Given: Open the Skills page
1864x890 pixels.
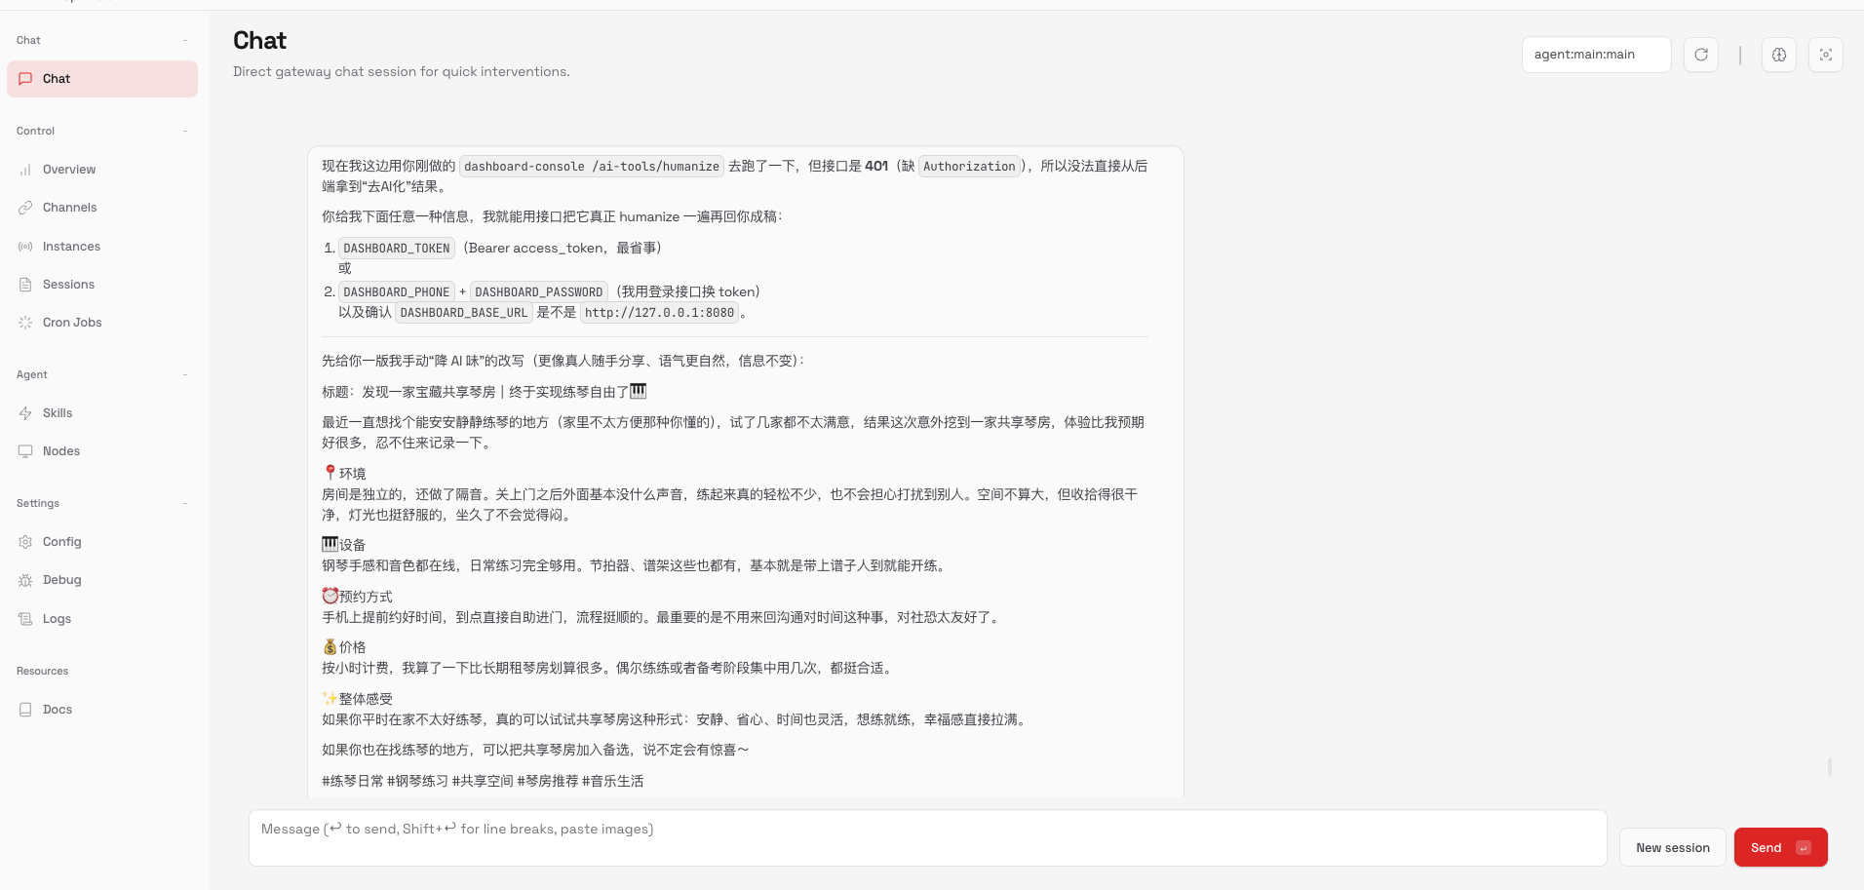Looking at the screenshot, I should point(102,413).
